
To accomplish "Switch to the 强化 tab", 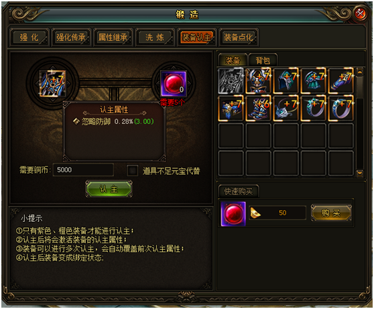I will 29,38.
